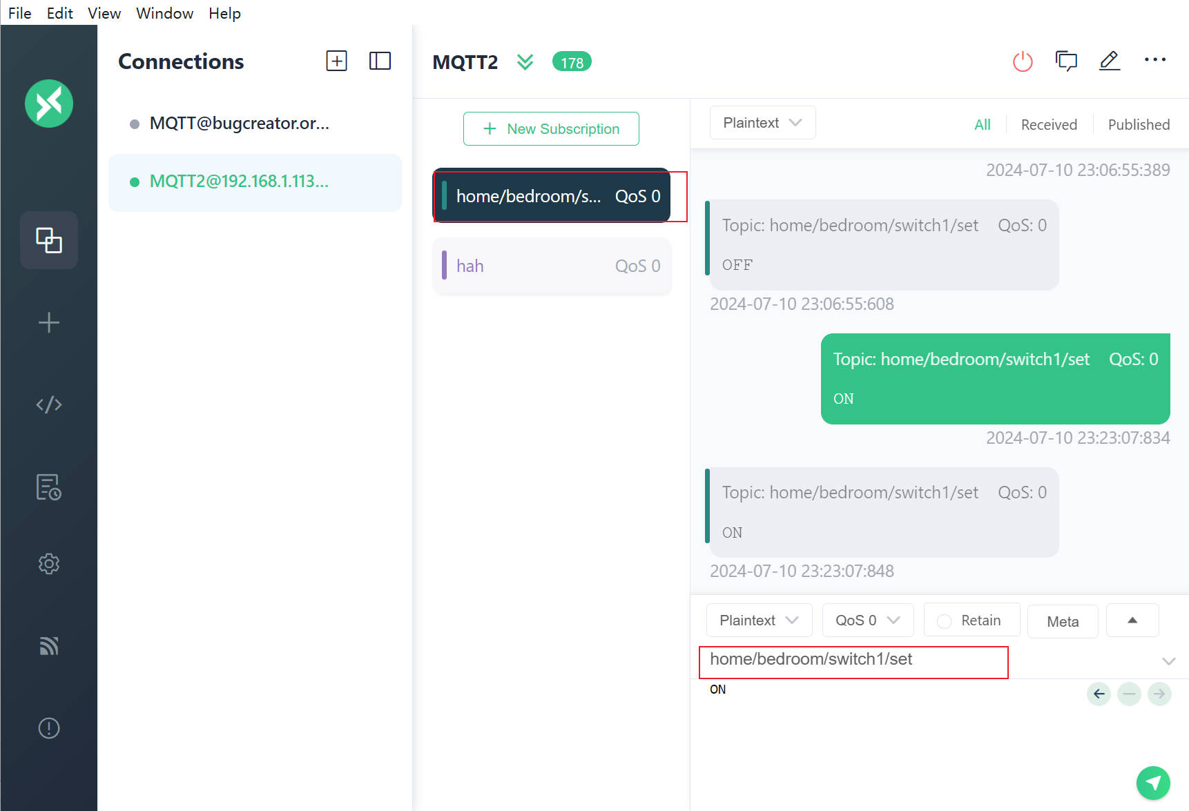Open new window with chat icon
The width and height of the screenshot is (1189, 811).
pyautogui.click(x=1066, y=61)
